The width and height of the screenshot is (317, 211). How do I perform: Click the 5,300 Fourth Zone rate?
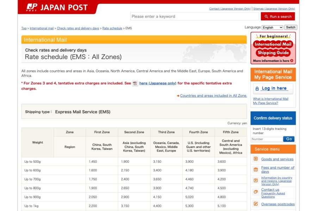189,206
